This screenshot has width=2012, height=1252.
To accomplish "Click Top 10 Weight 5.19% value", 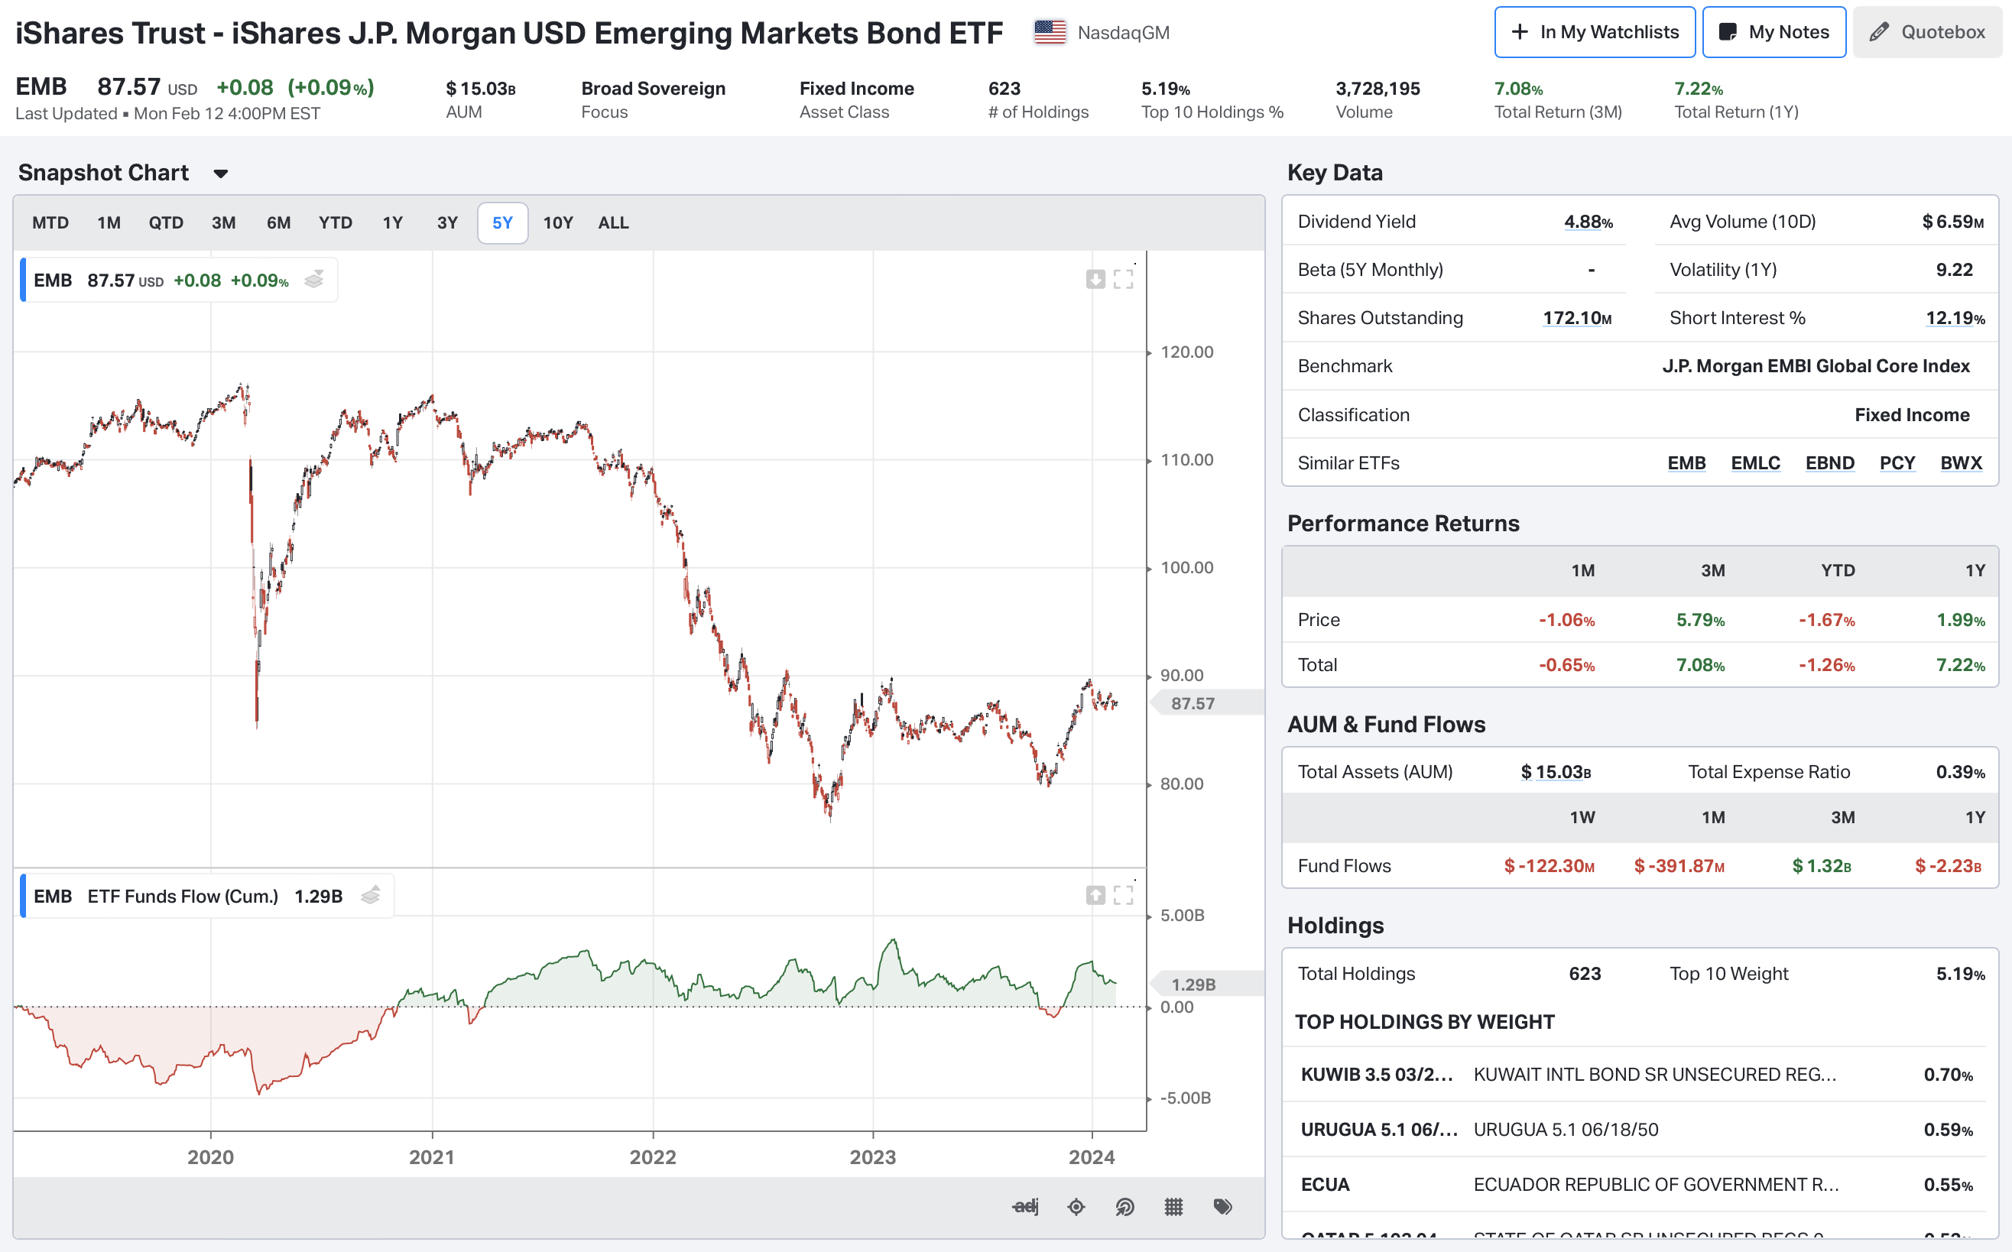I will click(x=1960, y=974).
